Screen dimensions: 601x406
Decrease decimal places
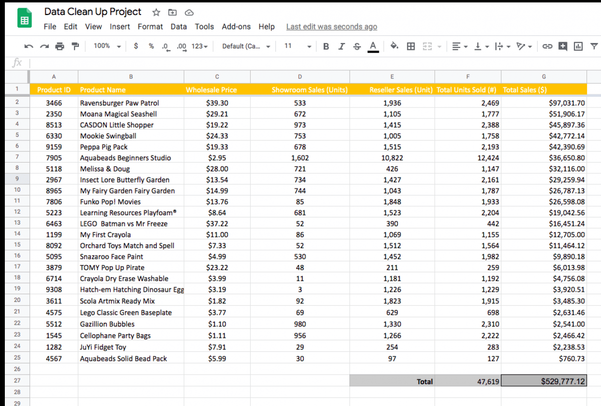(165, 46)
